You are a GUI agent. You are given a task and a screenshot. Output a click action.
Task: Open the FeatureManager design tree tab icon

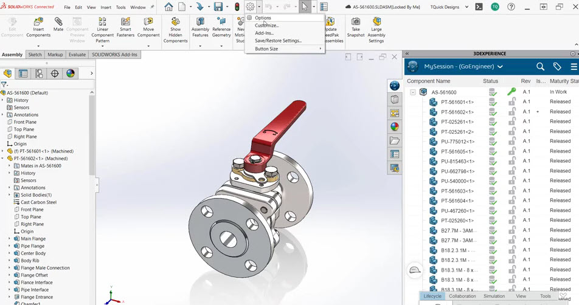8,74
